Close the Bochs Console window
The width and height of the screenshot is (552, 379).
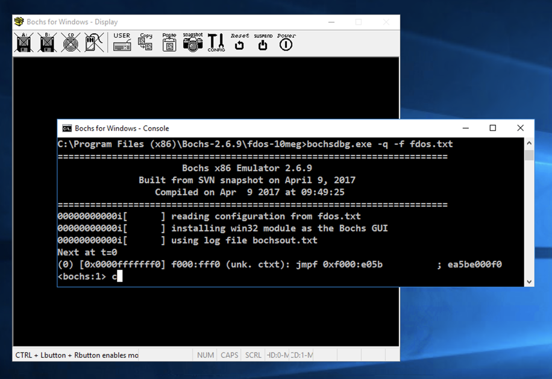(520, 128)
